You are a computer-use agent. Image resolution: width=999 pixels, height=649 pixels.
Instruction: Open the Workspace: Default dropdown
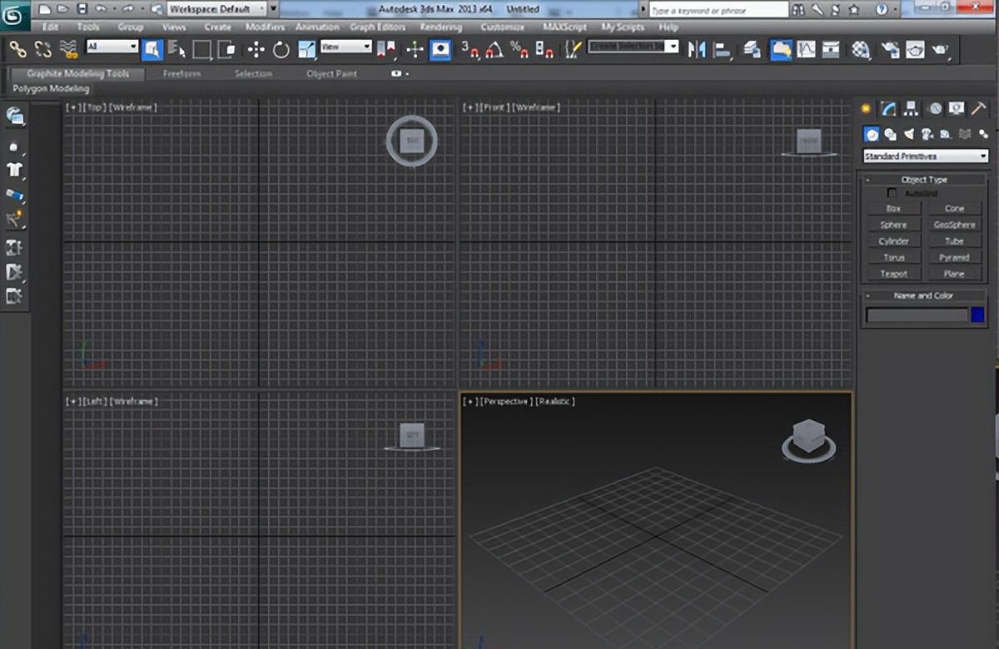coord(216,9)
